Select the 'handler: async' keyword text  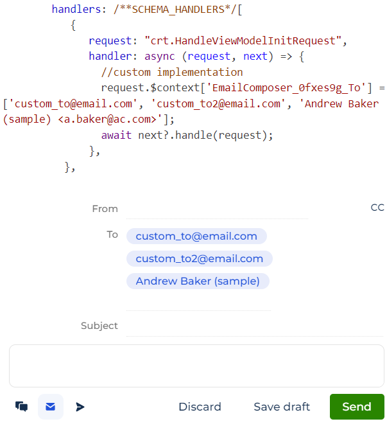(132, 57)
